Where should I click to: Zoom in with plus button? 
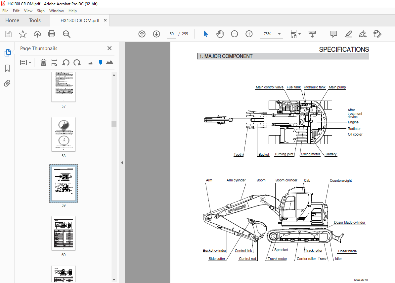tap(249, 34)
